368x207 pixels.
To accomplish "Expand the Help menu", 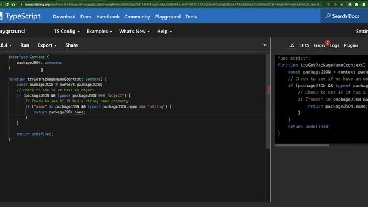I will 164,32.
